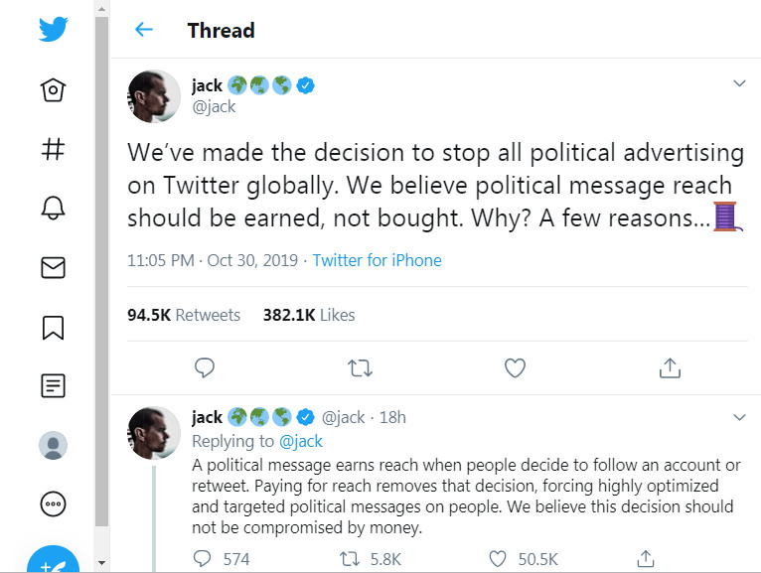The height and width of the screenshot is (573, 761).
Task: Open Twitter for iPhone link
Action: coord(377,260)
